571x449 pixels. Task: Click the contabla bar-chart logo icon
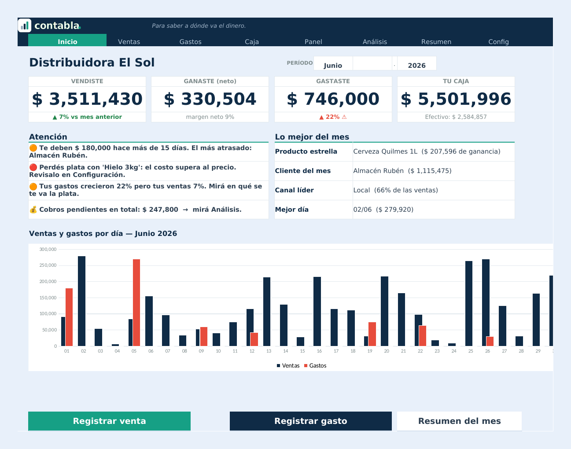25,26
